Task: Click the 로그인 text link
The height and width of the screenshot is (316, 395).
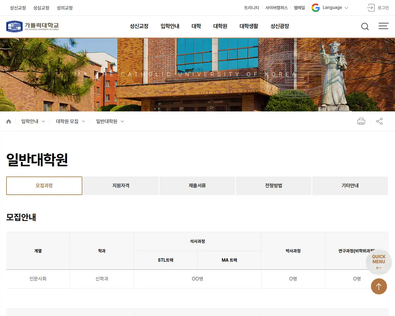Action: point(383,8)
